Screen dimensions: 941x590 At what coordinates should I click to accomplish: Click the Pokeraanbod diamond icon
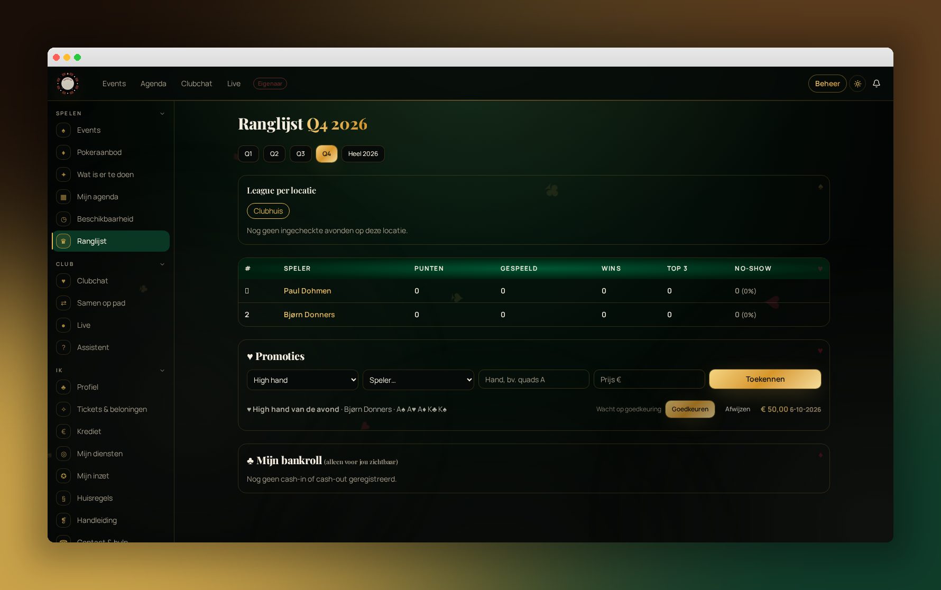click(x=63, y=152)
